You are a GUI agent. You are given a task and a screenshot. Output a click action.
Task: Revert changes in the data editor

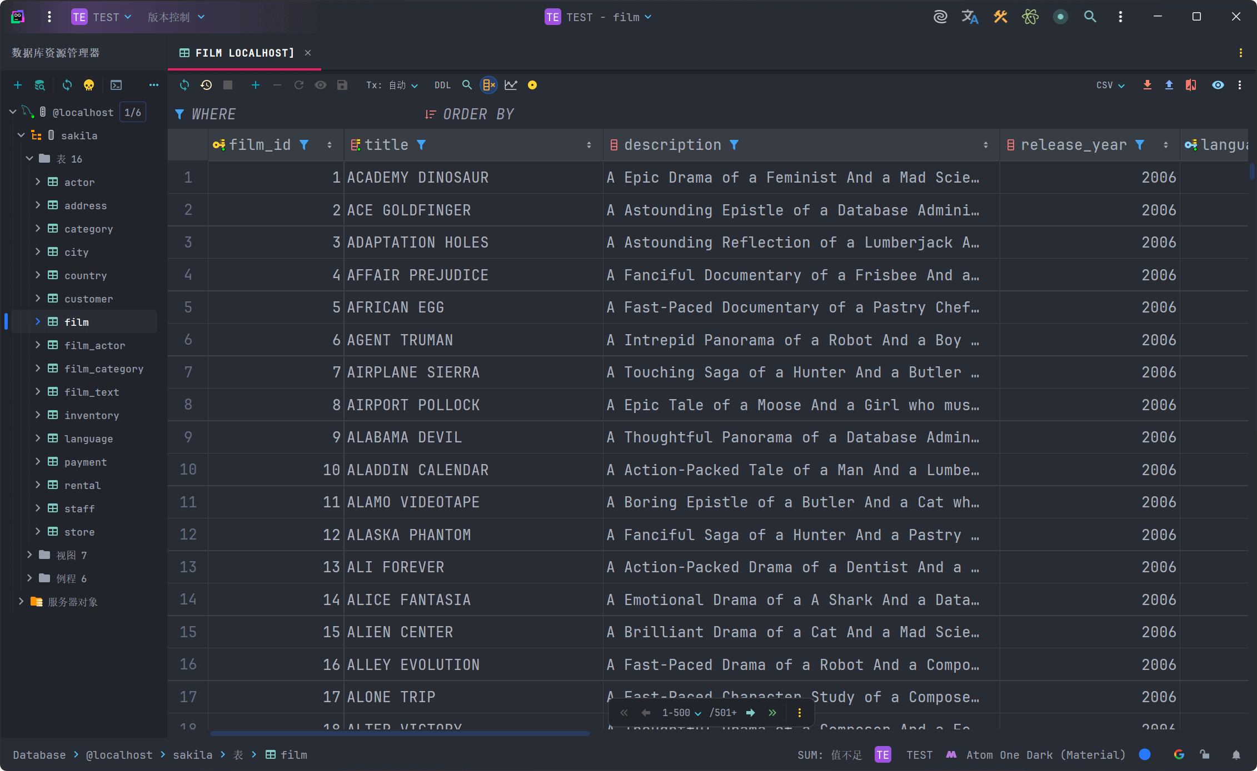point(299,85)
